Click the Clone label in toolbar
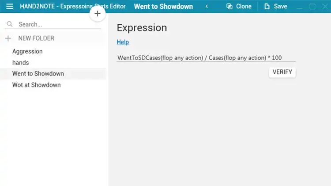Screen dimensions: 331x186 pos(244,6)
